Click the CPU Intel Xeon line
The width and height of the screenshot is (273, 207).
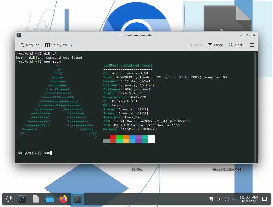pos(147,121)
